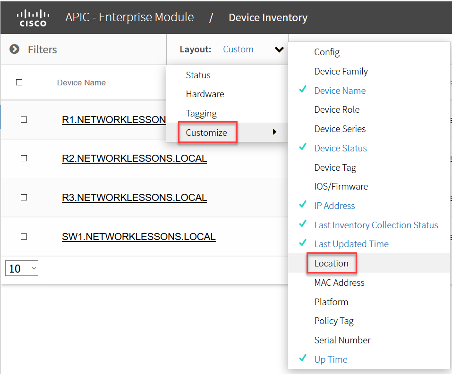The width and height of the screenshot is (452, 374).
Task: Enable the Location column
Action: pyautogui.click(x=331, y=264)
